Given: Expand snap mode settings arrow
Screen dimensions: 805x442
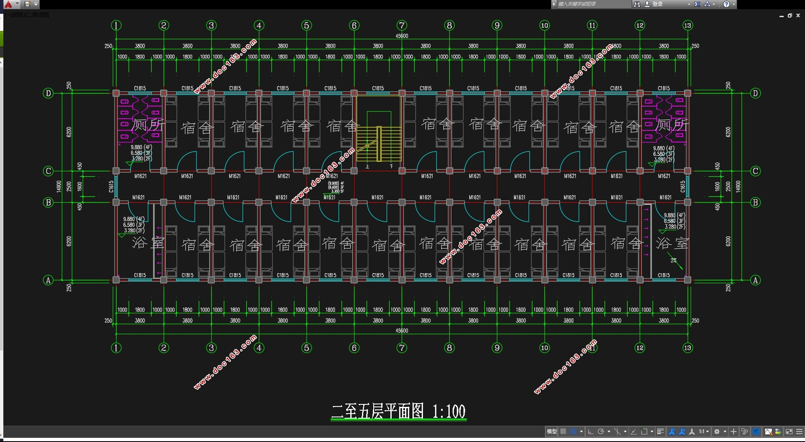Looking at the screenshot, I should pyautogui.click(x=581, y=432).
